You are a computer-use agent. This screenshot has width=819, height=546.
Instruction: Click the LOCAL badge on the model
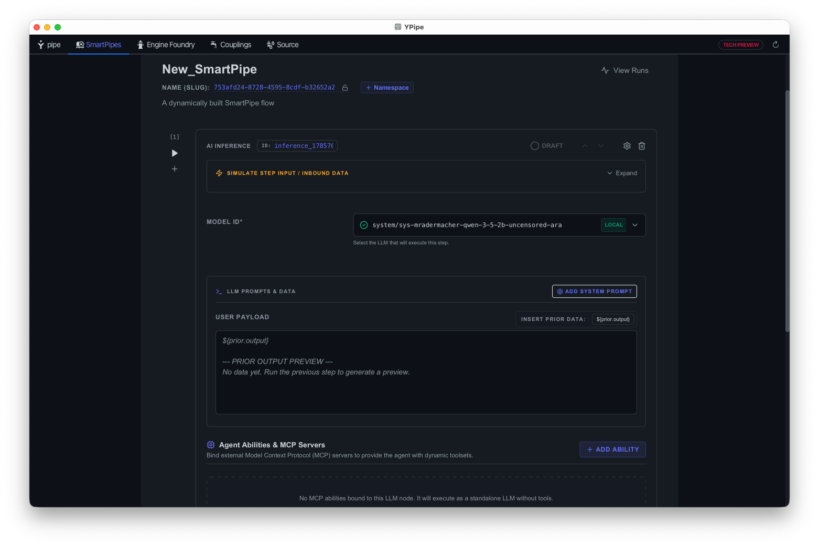pyautogui.click(x=613, y=225)
